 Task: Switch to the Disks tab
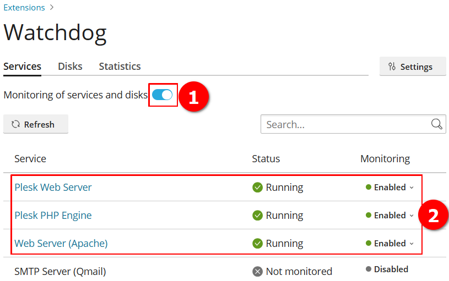tap(70, 67)
